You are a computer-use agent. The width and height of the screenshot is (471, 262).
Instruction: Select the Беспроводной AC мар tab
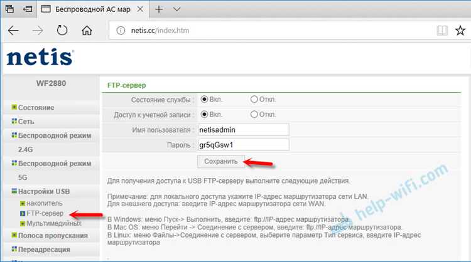click(x=92, y=9)
